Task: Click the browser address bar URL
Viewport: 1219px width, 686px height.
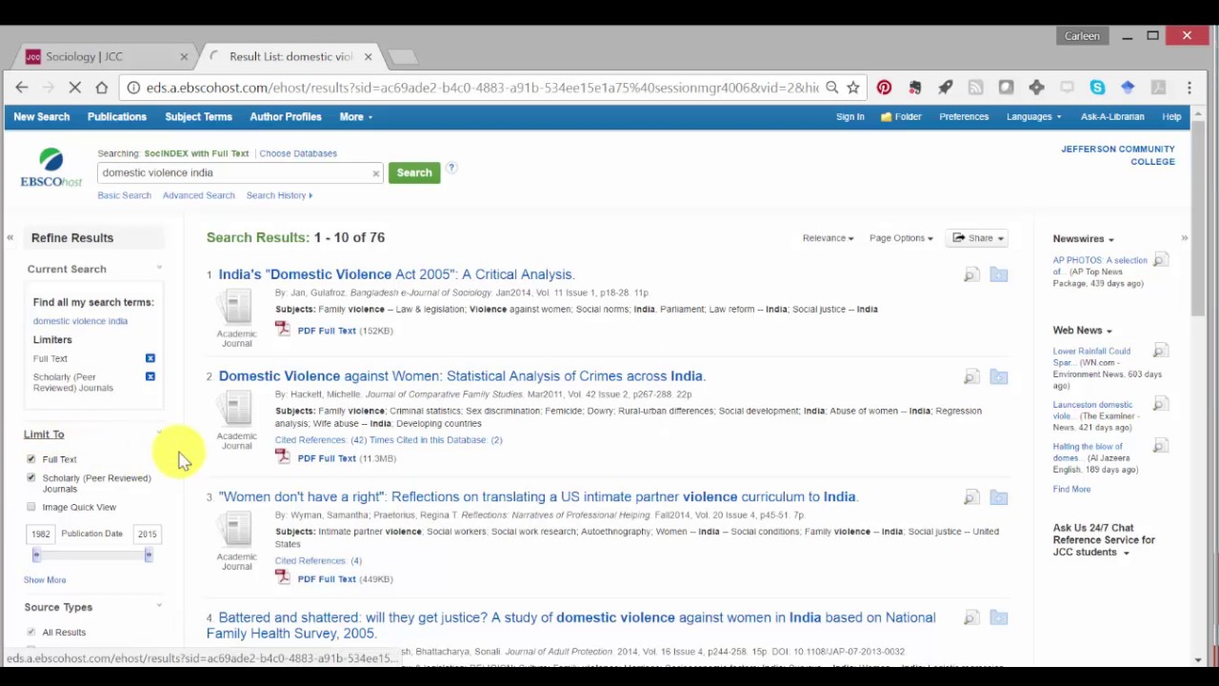Action: click(481, 88)
